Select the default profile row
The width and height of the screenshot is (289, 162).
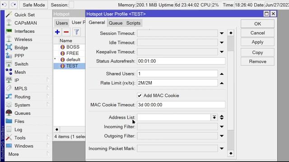coord(70,60)
